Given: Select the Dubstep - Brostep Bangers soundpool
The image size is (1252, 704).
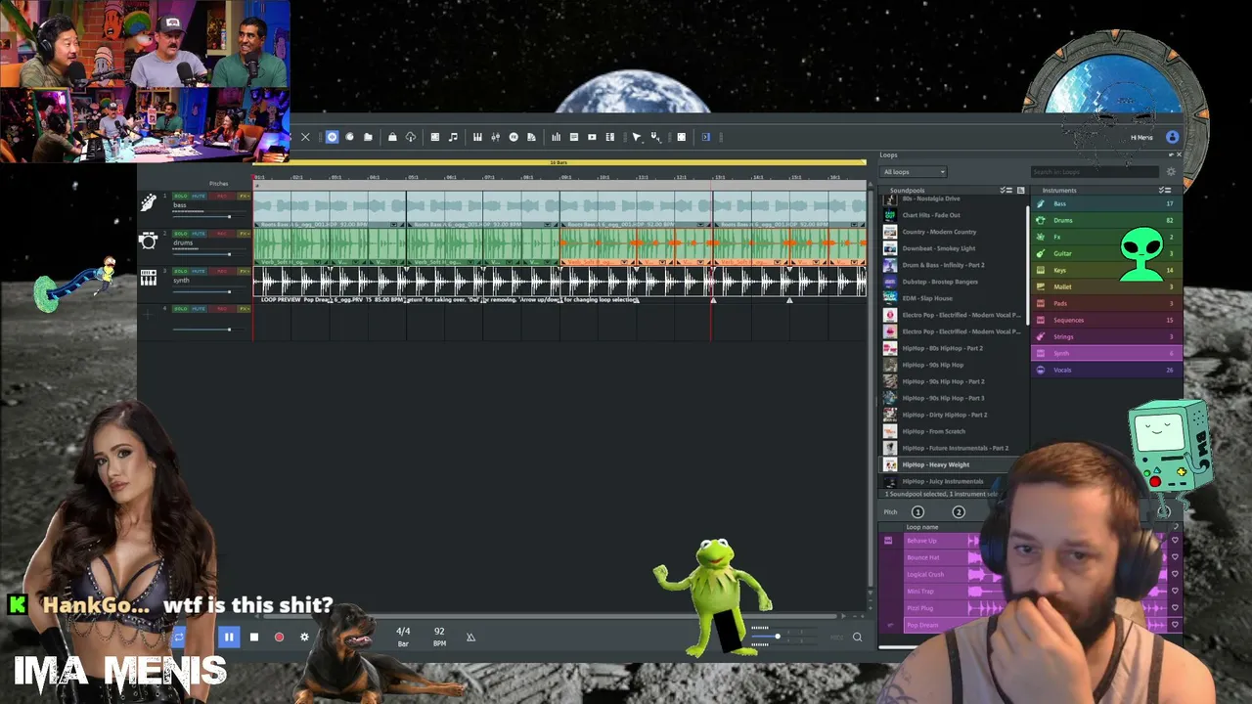Looking at the screenshot, I should (x=954, y=282).
